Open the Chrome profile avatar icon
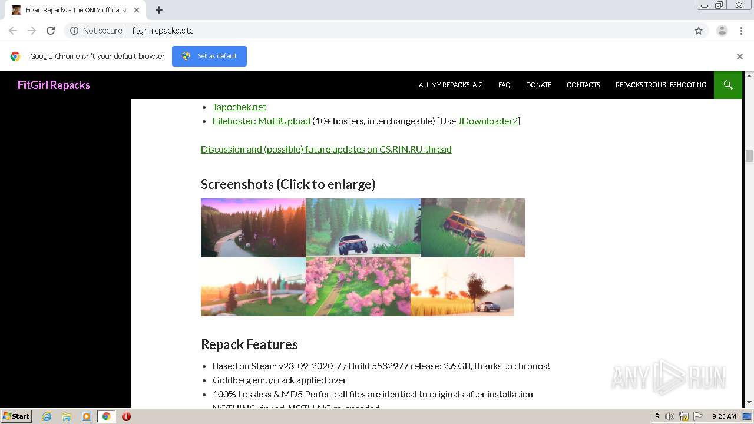Image resolution: width=754 pixels, height=424 pixels. coord(722,31)
